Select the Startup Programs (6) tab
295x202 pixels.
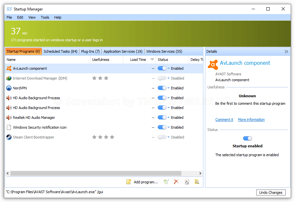coord(23,51)
